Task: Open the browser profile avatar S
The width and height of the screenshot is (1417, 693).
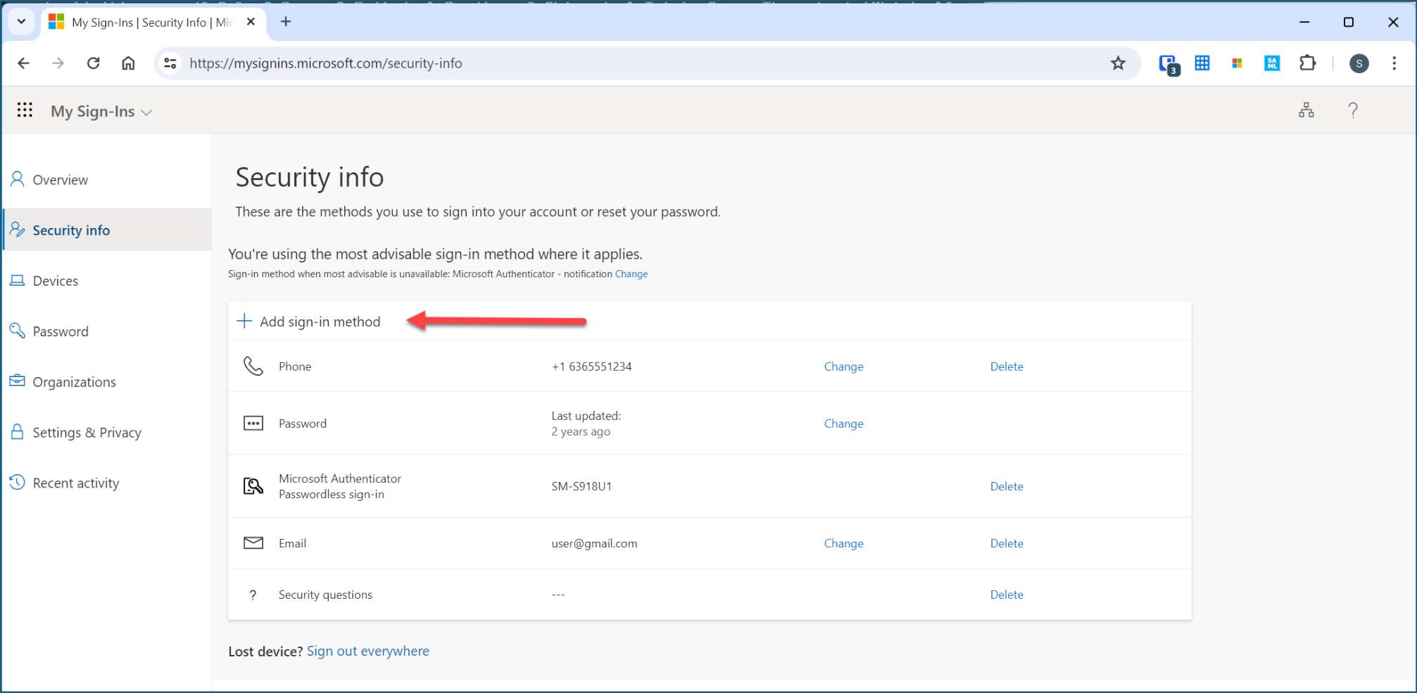Action: pos(1359,63)
